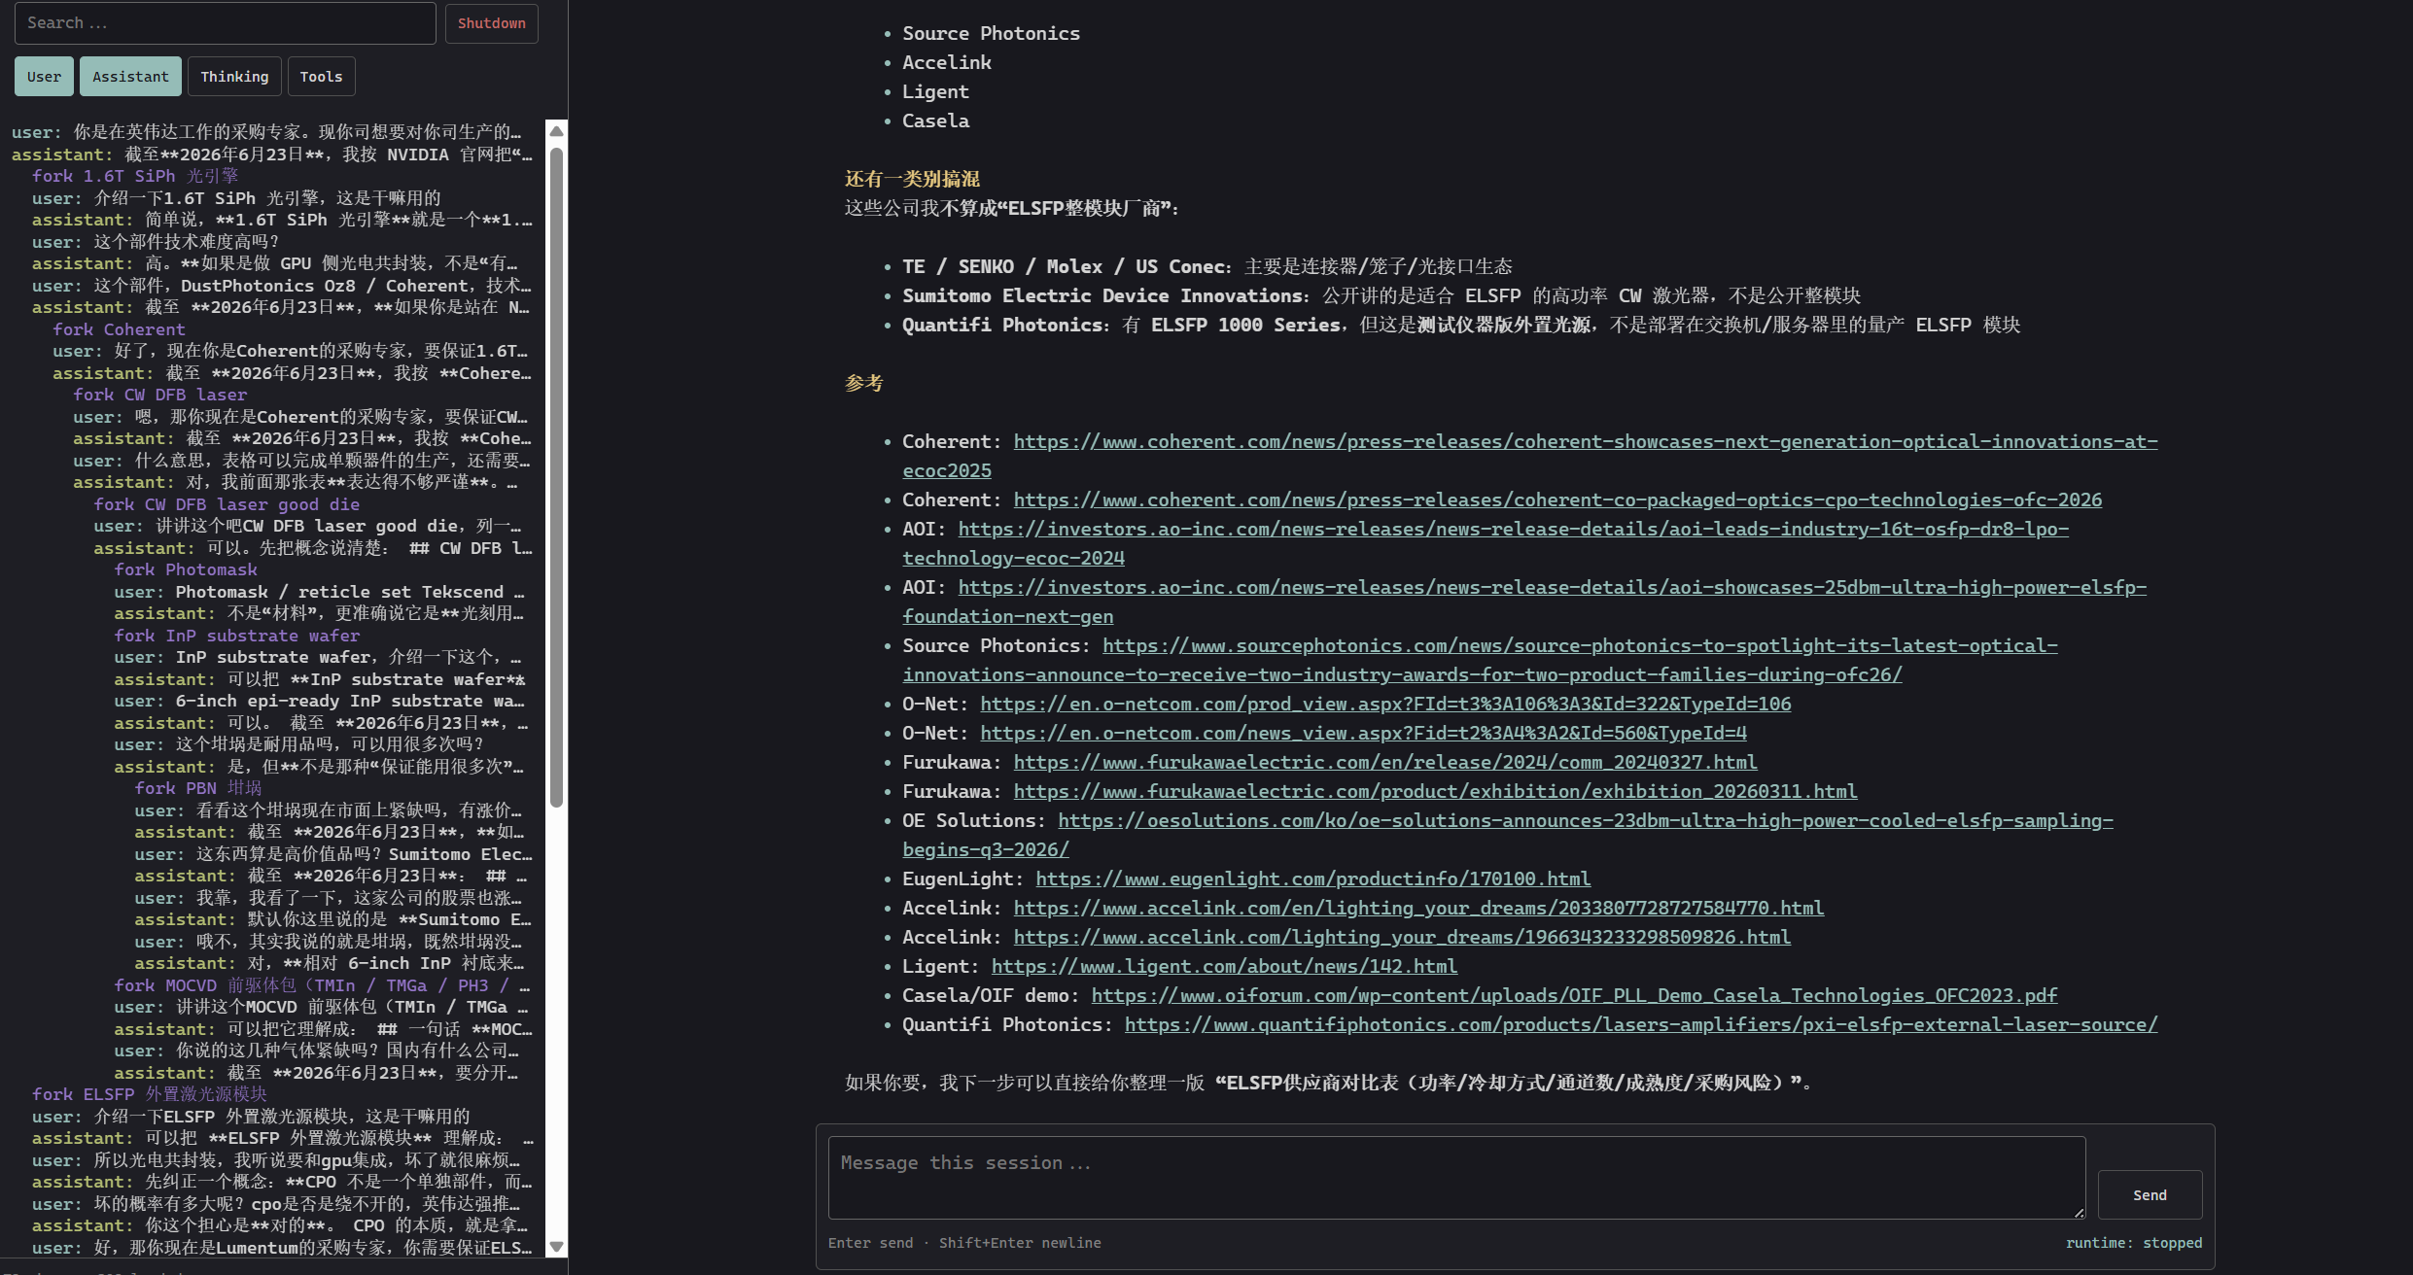Open fork Coherent in the tree
2413x1275 pixels.
pos(119,329)
